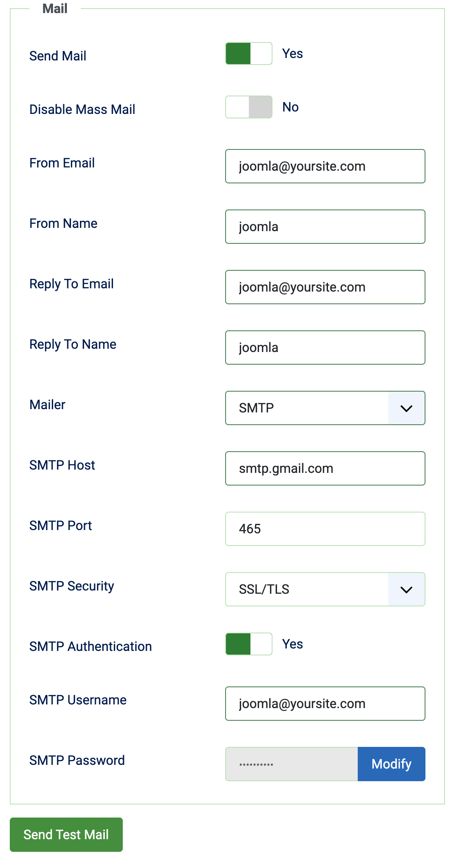This screenshot has height=860, width=454.
Task: Open the Mailer dropdown showing SMTP
Action: point(325,408)
